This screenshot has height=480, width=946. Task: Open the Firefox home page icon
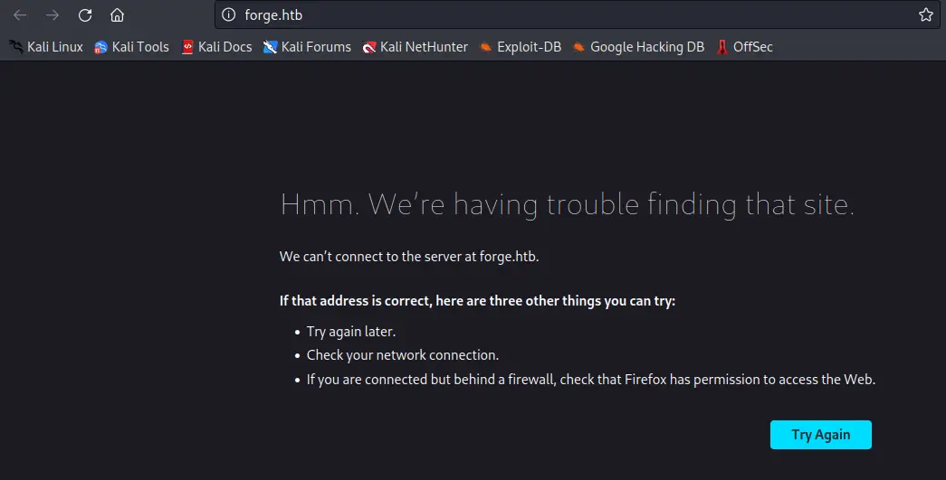point(117,15)
